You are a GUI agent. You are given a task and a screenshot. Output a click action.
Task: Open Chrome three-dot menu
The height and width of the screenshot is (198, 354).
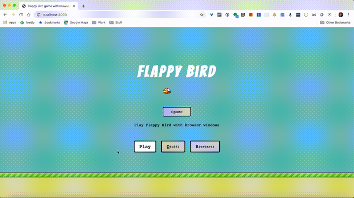pos(349,15)
